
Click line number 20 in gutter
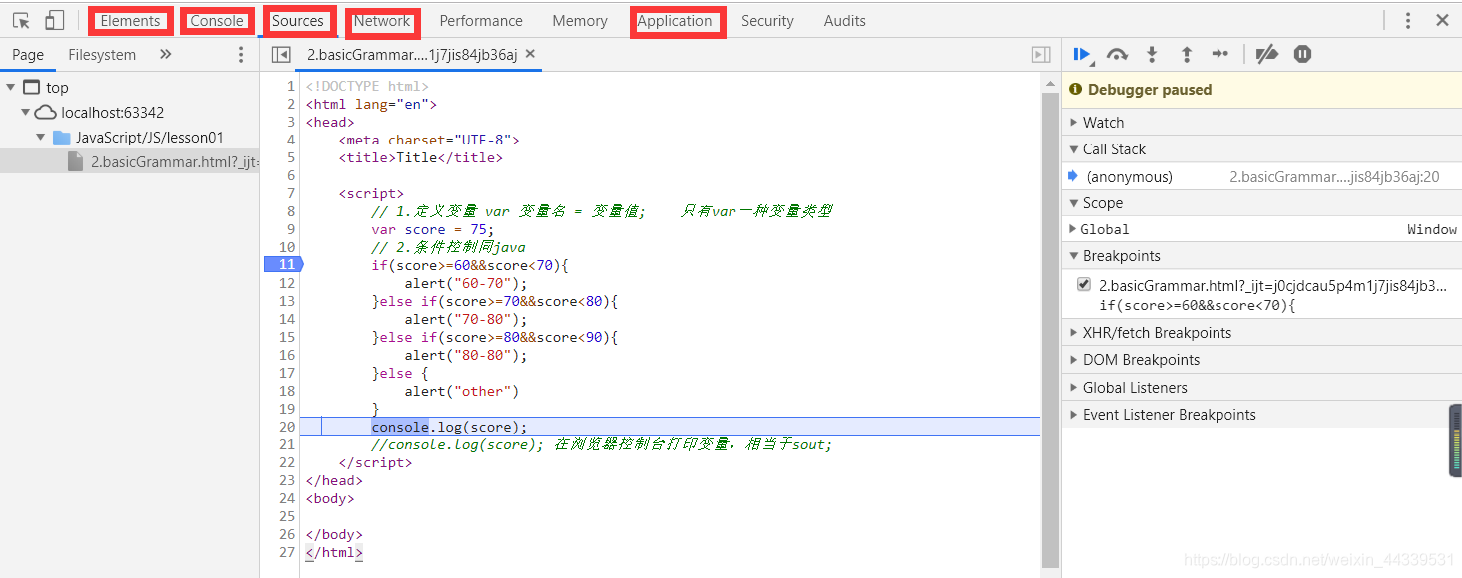[288, 427]
